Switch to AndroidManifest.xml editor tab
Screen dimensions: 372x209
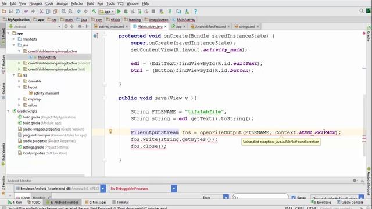coord(210,27)
